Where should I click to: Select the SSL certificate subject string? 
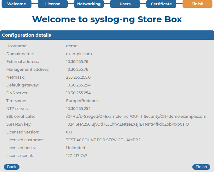coord(136,117)
